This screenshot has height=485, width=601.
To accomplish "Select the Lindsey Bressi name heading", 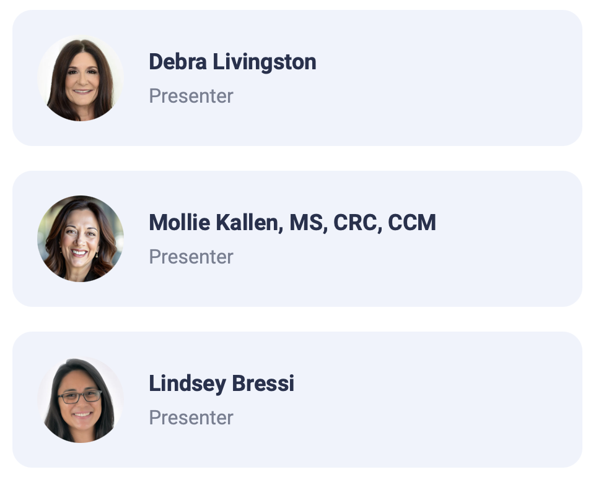I will click(x=222, y=384).
